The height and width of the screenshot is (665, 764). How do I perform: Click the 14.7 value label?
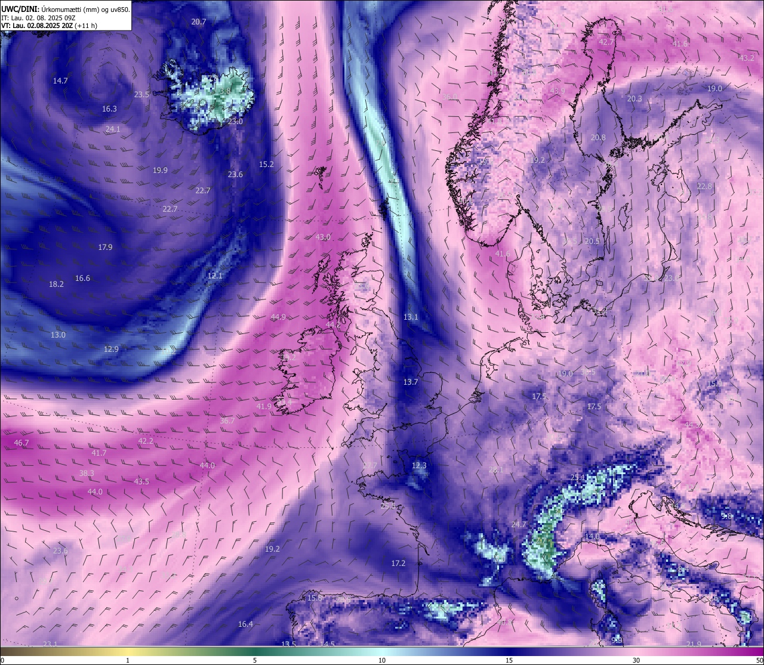click(x=60, y=81)
